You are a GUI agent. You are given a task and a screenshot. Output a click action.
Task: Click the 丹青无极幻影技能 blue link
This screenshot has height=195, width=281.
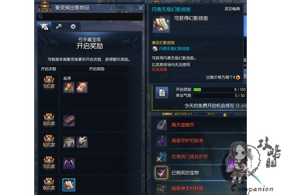pos(174,49)
